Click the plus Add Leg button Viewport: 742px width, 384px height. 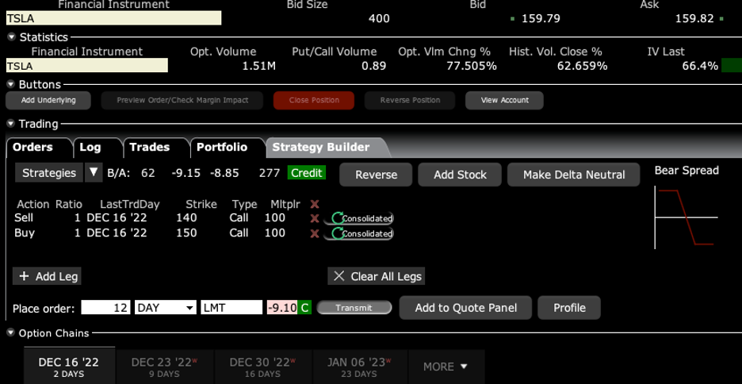click(x=48, y=276)
